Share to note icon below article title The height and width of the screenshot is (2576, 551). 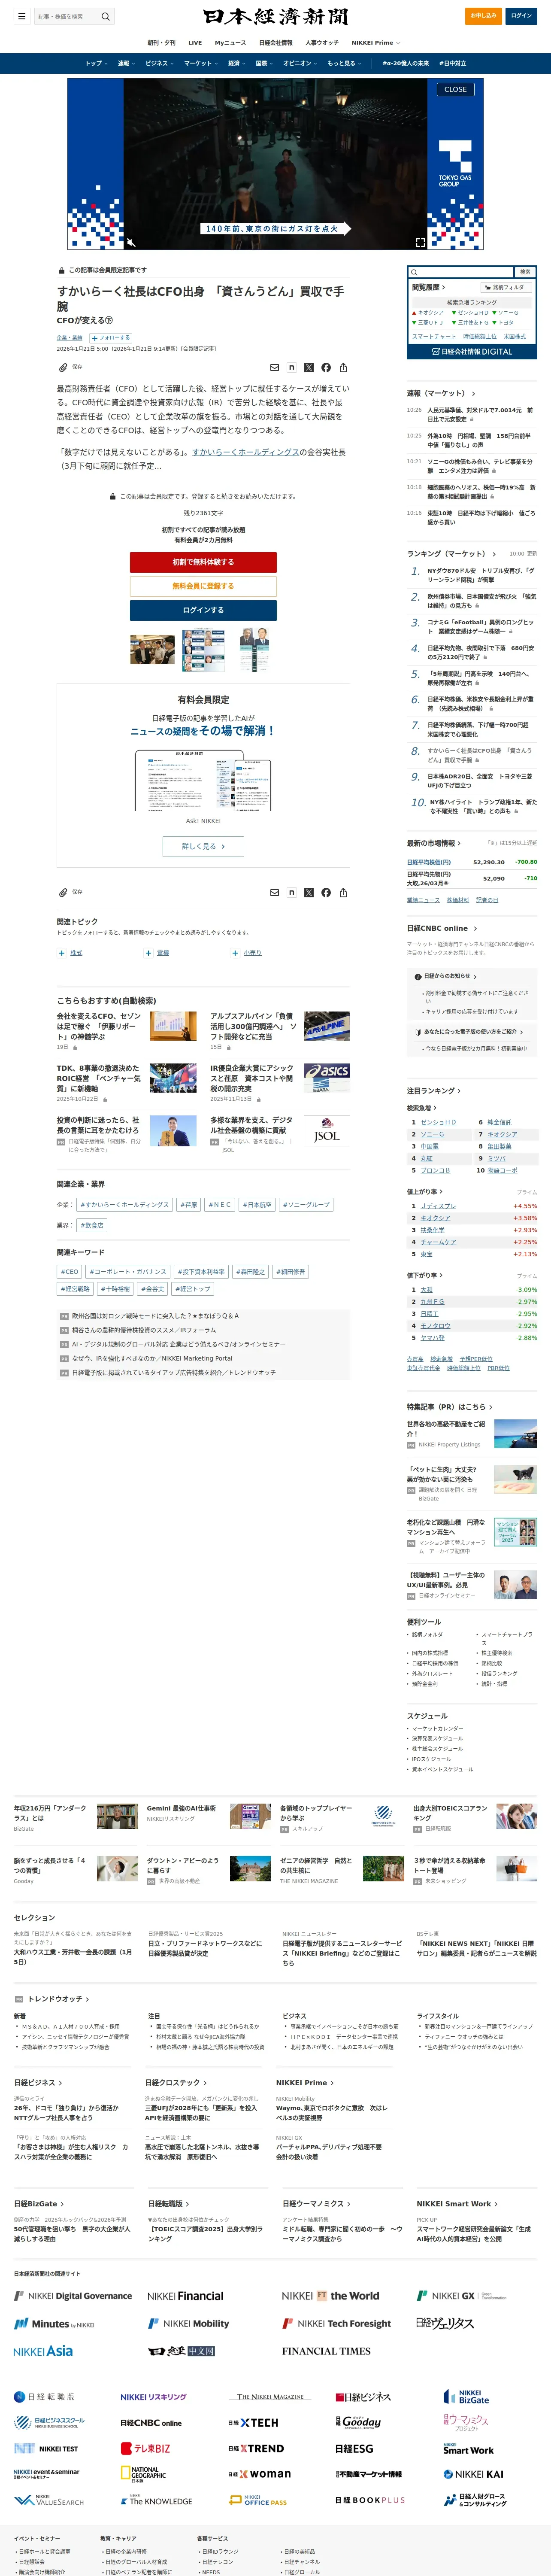291,367
